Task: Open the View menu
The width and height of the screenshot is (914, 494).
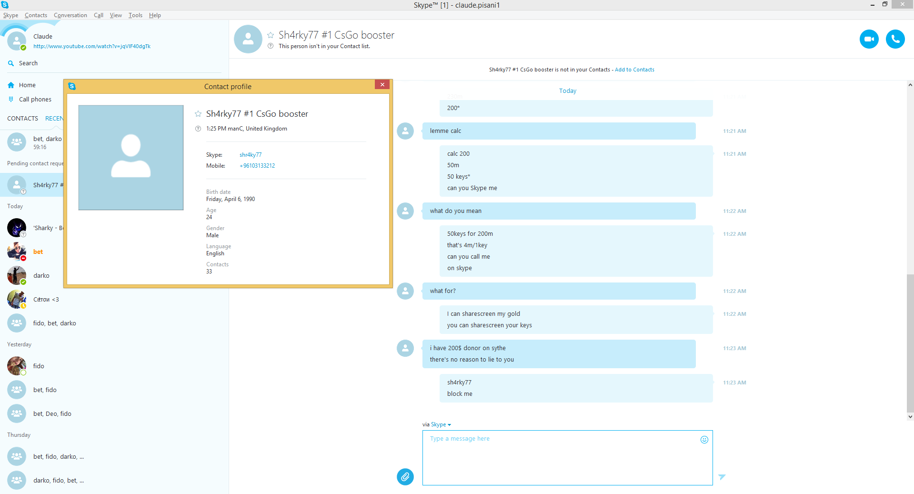Action: click(116, 15)
